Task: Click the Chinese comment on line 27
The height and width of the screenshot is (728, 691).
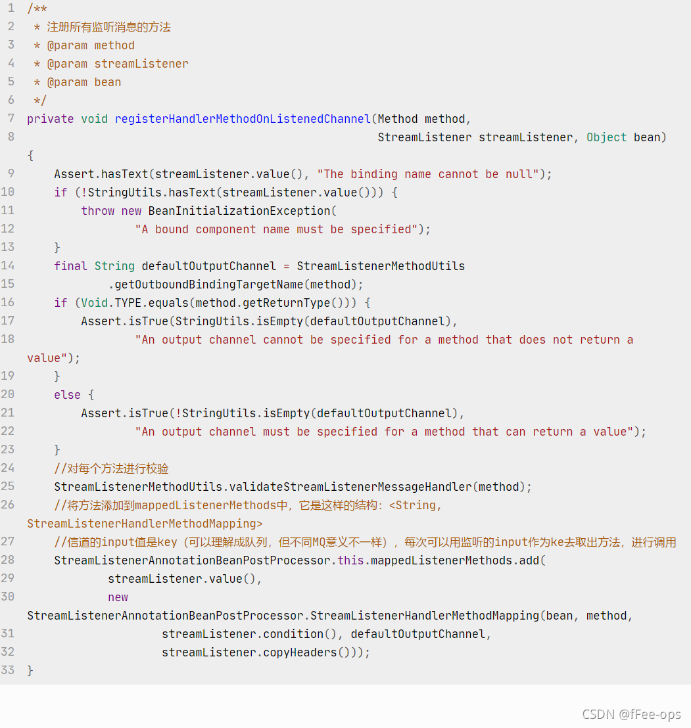Action: coord(365,542)
